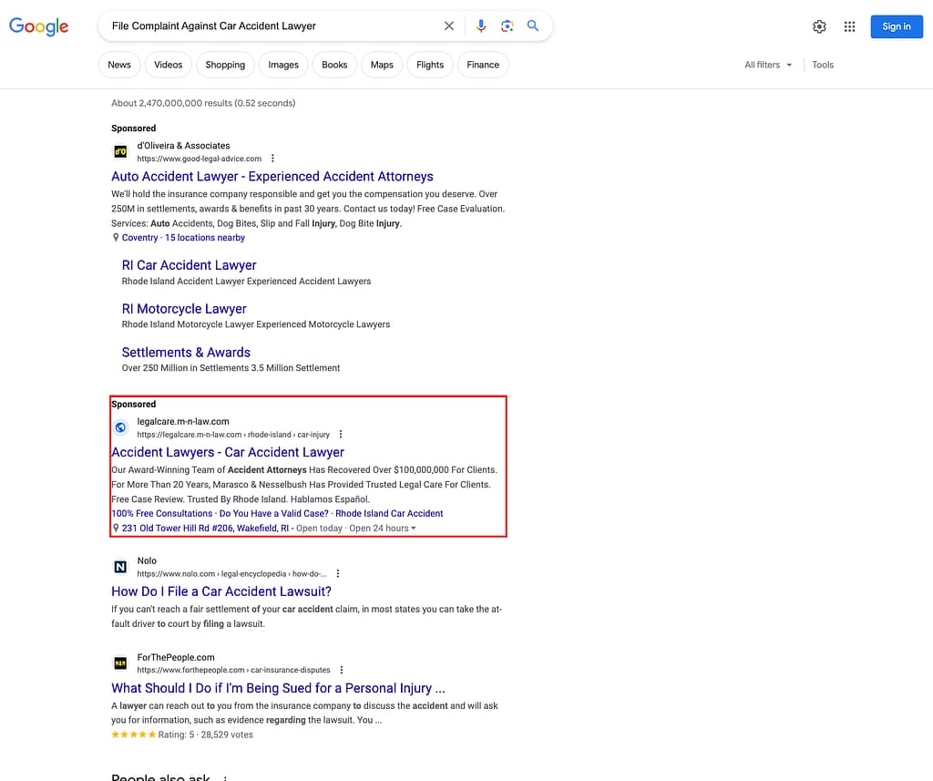Open three-dot menu for ForThePeople.com result
This screenshot has width=933, height=781.
tap(342, 671)
